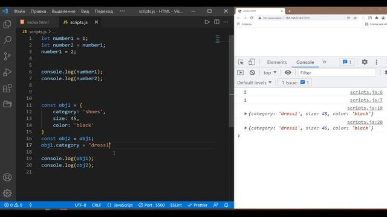The width and height of the screenshot is (387, 217).
Task: Click the editor minimap
Action: click(x=218, y=39)
